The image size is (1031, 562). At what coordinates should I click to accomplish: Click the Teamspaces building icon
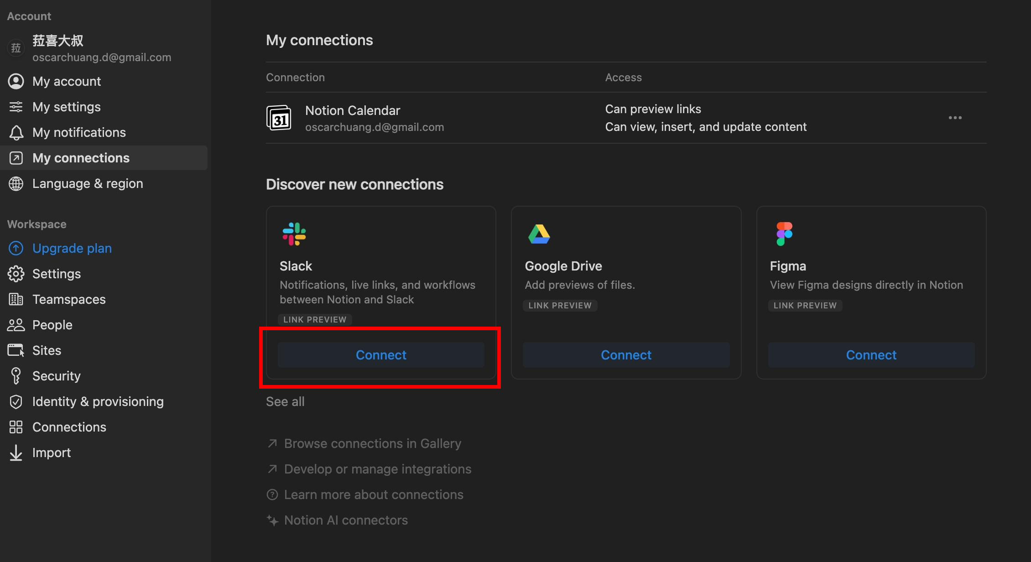tap(16, 299)
